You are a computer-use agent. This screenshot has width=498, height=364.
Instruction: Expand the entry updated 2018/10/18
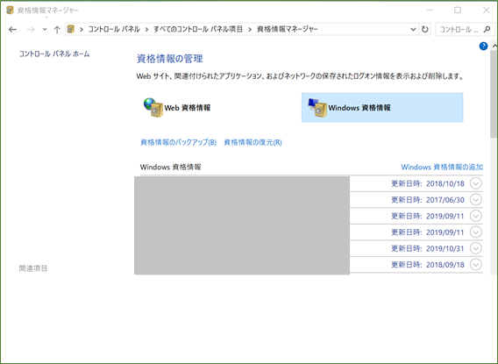tap(476, 183)
